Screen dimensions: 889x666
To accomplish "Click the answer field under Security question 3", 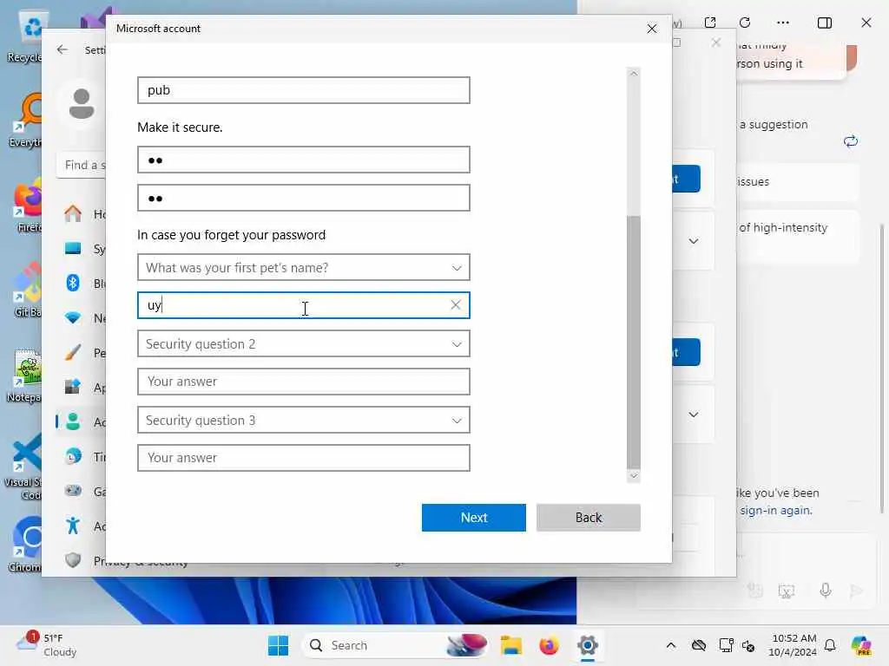I will (303, 458).
